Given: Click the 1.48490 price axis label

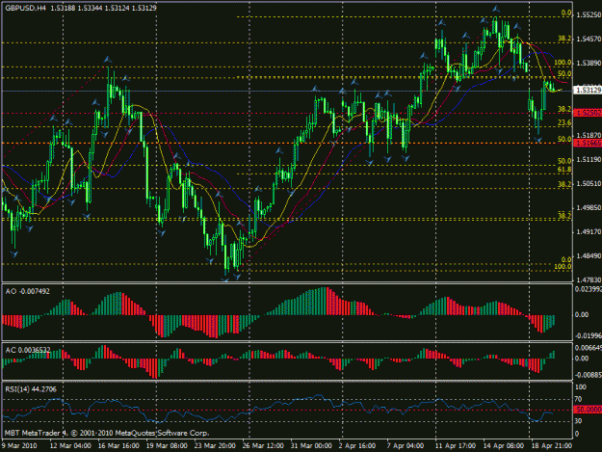Looking at the screenshot, I should click(x=589, y=255).
